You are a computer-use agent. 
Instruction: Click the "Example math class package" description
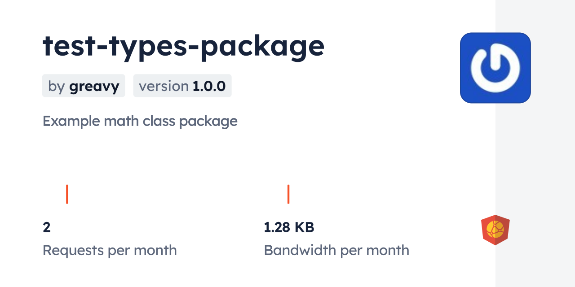coord(140,121)
